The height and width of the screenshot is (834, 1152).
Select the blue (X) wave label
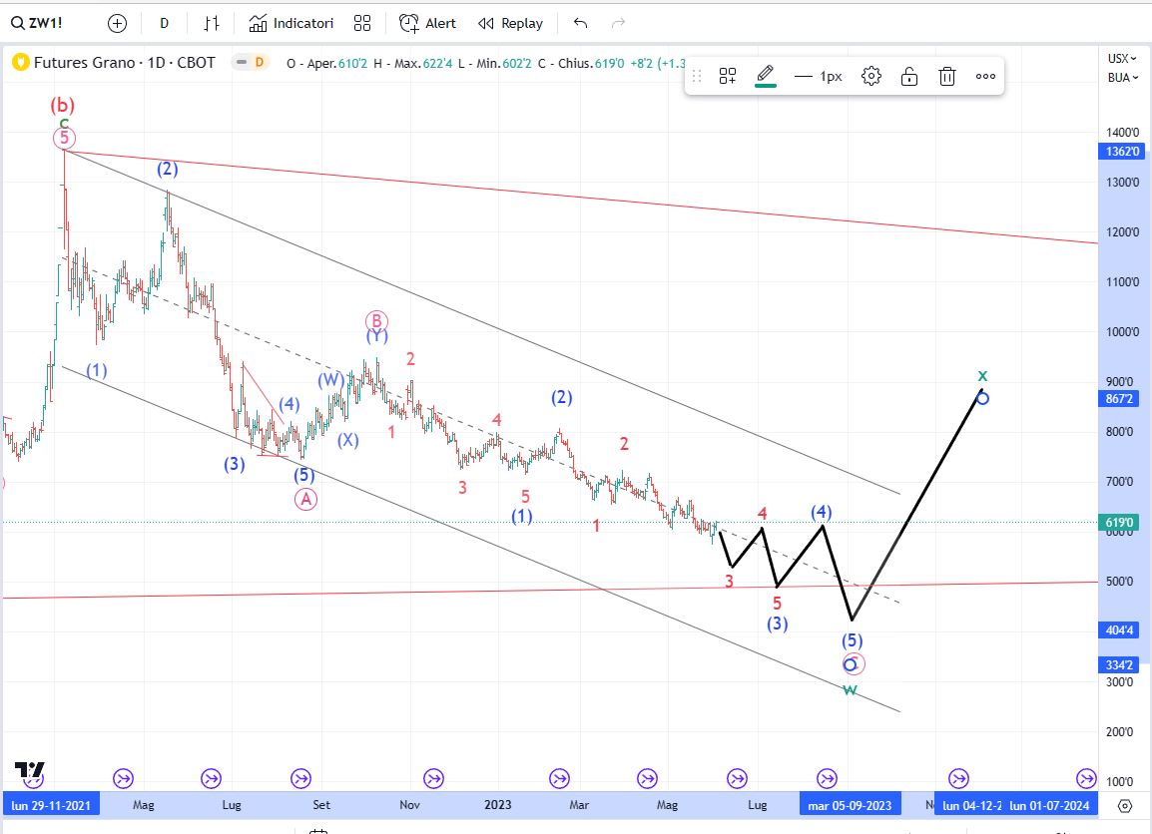(x=348, y=441)
